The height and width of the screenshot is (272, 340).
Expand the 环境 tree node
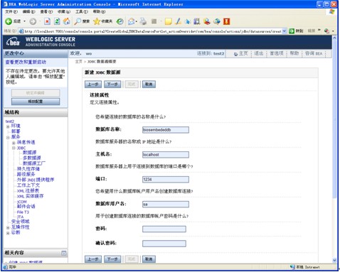(8, 126)
